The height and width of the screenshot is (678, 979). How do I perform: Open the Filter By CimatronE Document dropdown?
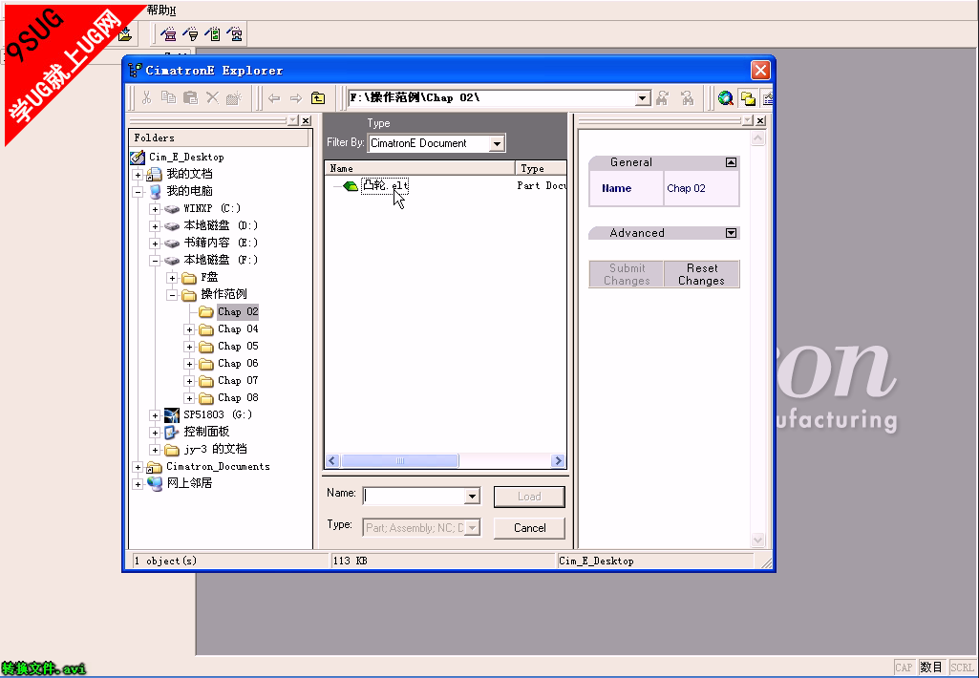click(x=497, y=143)
